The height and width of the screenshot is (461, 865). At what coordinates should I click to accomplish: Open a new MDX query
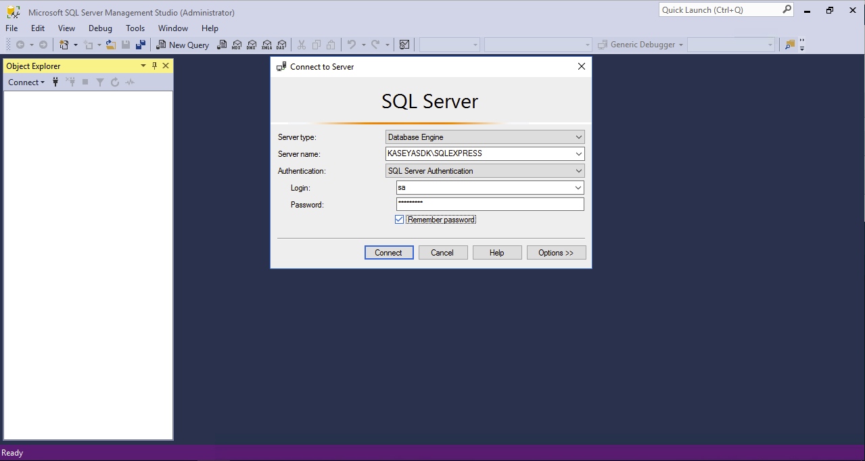237,45
